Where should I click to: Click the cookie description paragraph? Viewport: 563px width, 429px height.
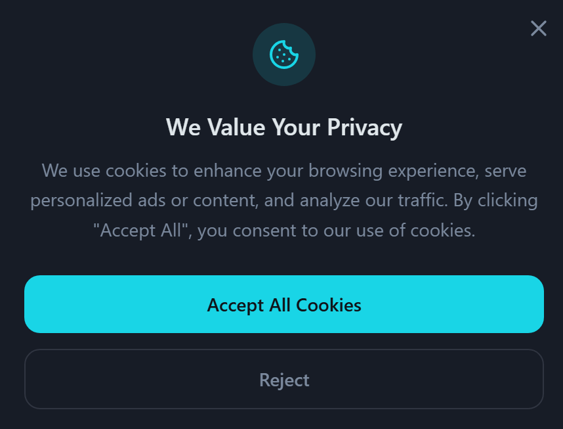pyautogui.click(x=284, y=200)
